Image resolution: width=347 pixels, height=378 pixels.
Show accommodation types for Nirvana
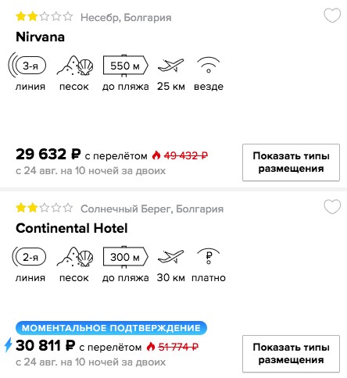(x=291, y=162)
